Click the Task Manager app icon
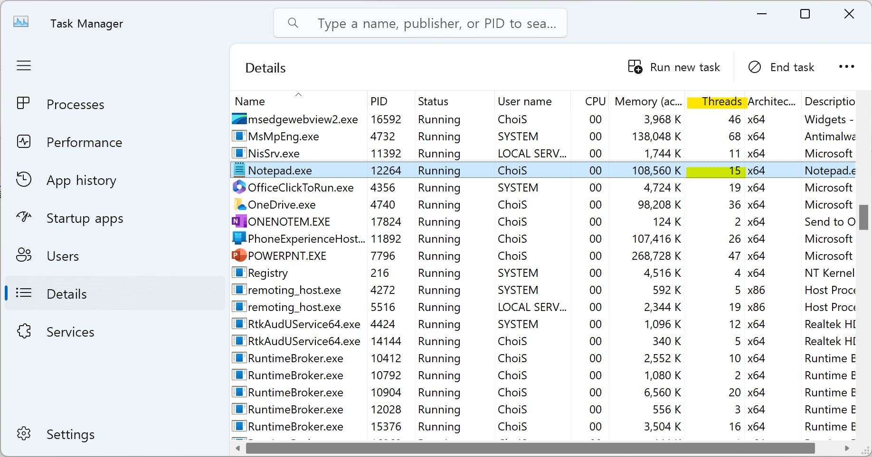 coord(21,22)
